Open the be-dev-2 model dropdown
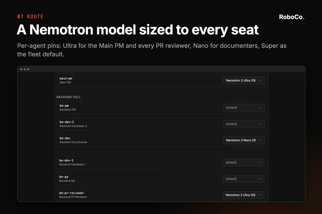 [x=244, y=124]
